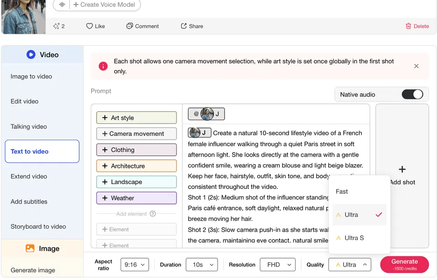Click the Ultra S crown icon
The height and width of the screenshot is (280, 437).
pyautogui.click(x=338, y=238)
